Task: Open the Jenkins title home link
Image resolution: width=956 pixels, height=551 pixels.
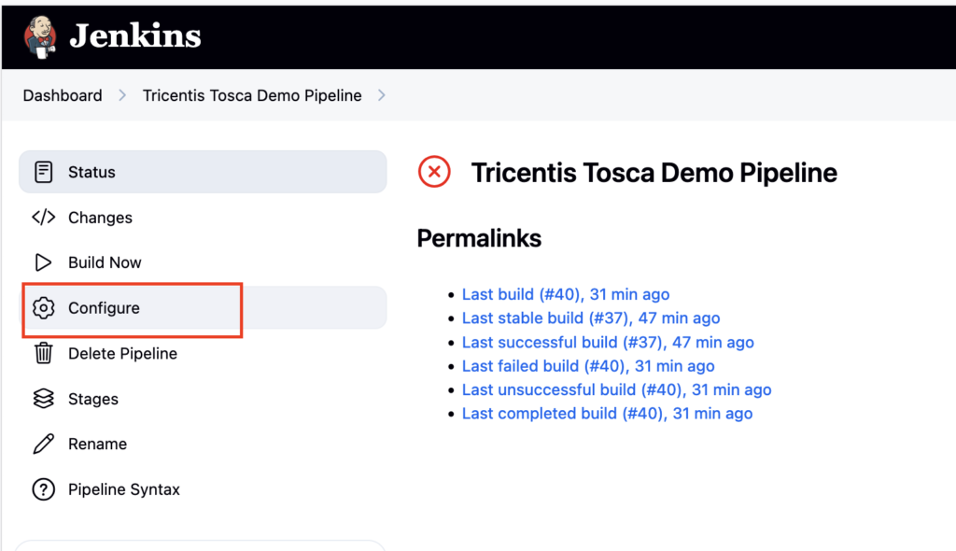Action: coord(134,36)
